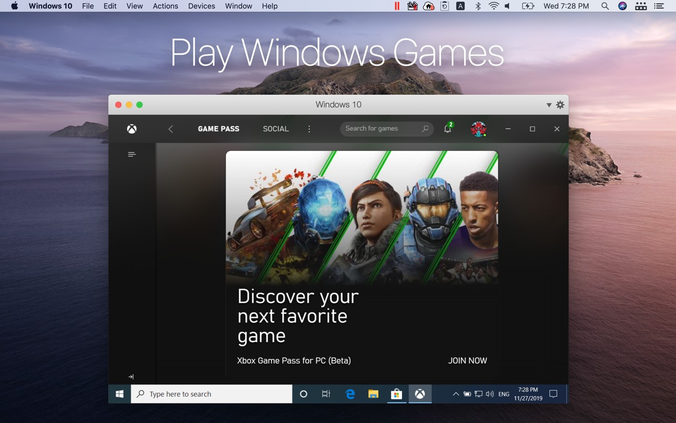Open Microsoft Store from taskbar

(x=396, y=394)
